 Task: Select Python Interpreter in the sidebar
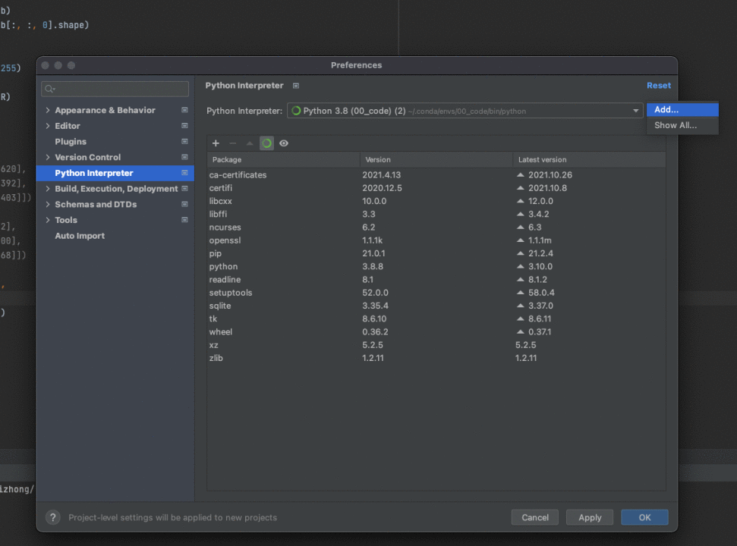coord(115,173)
